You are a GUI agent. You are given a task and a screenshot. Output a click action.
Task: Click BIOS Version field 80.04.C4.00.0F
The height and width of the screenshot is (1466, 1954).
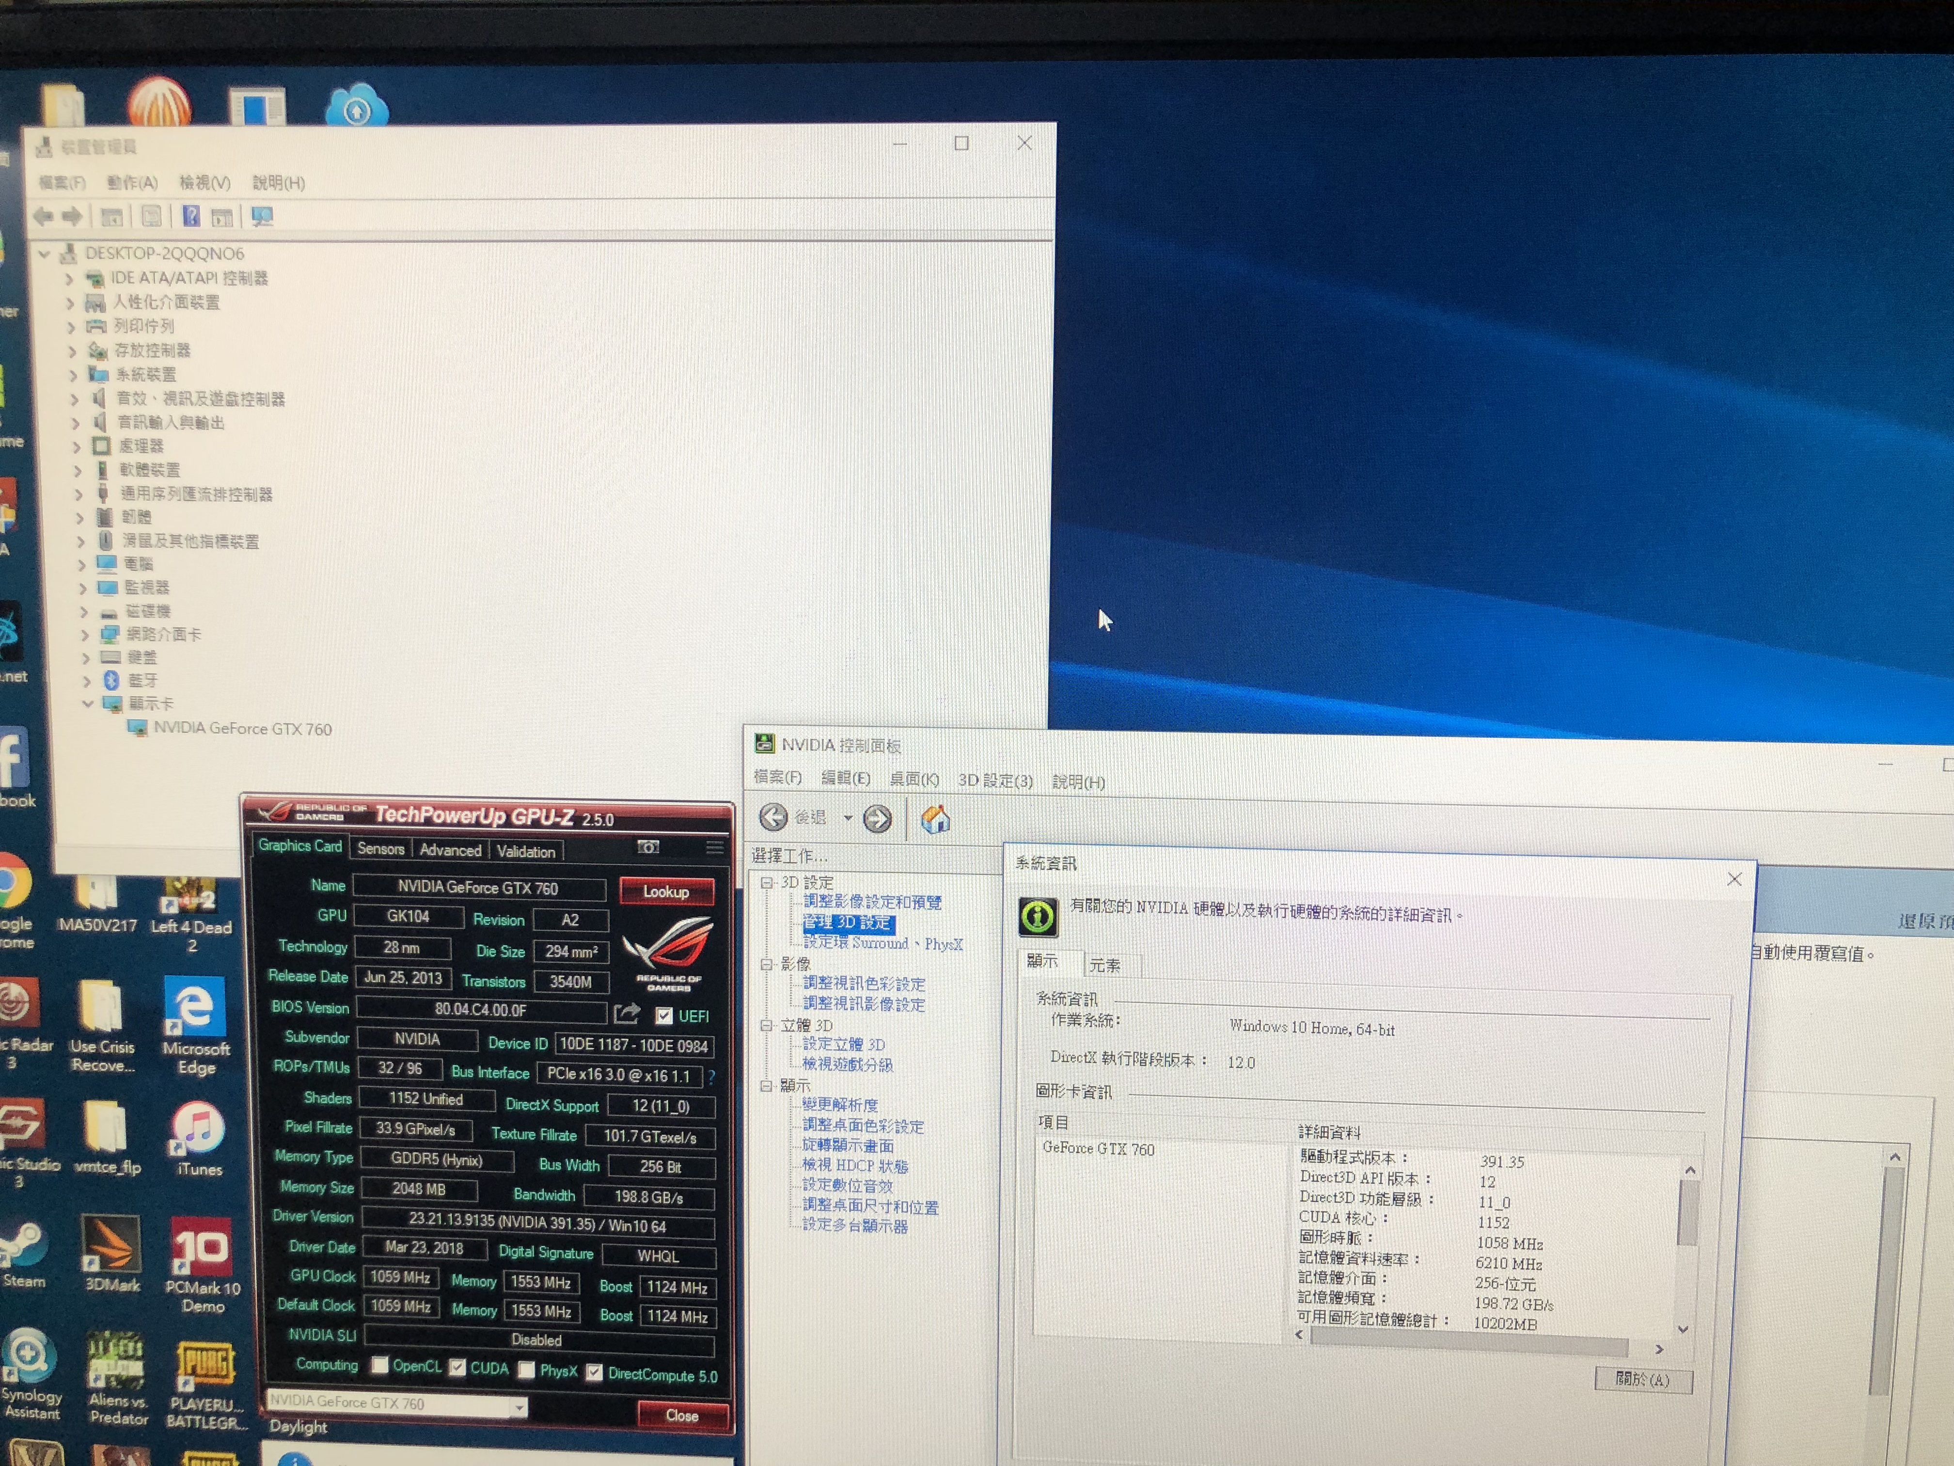coord(481,1009)
